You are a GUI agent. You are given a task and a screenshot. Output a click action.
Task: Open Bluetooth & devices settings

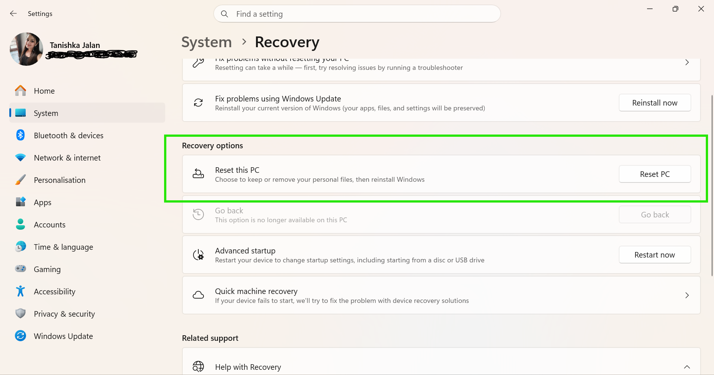87,135
